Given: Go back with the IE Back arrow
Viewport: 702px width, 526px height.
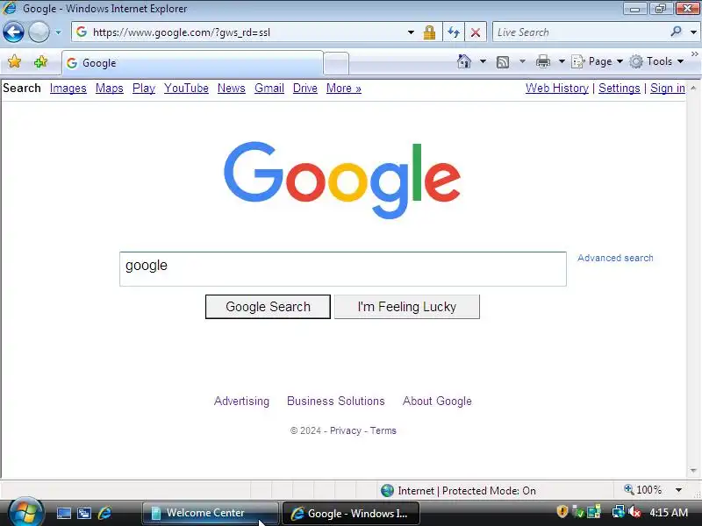Looking at the screenshot, I should click(x=13, y=32).
